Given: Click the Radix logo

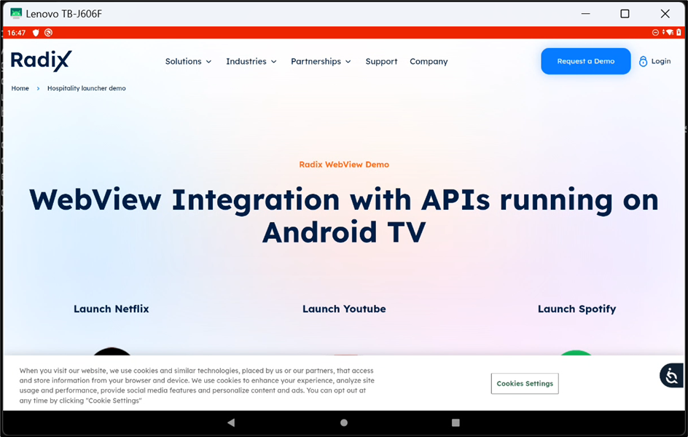Looking at the screenshot, I should pyautogui.click(x=42, y=61).
